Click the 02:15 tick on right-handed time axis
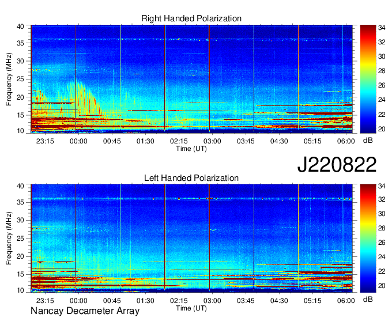Viewport: 392px width, 318px height. pos(179,141)
